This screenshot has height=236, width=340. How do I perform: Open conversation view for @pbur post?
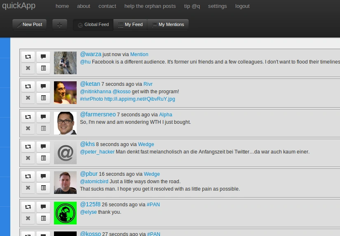[x=43, y=188]
